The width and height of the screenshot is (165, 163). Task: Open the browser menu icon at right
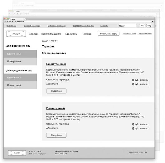click(x=152, y=22)
